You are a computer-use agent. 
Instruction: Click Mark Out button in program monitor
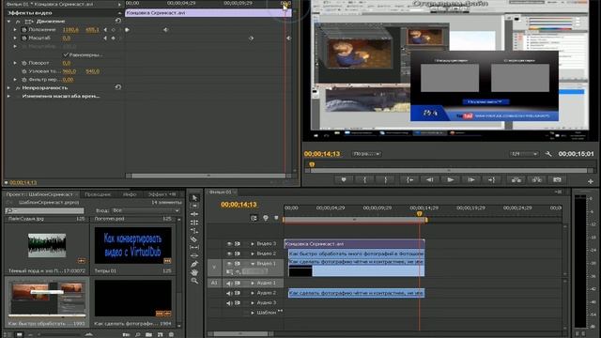(386, 179)
